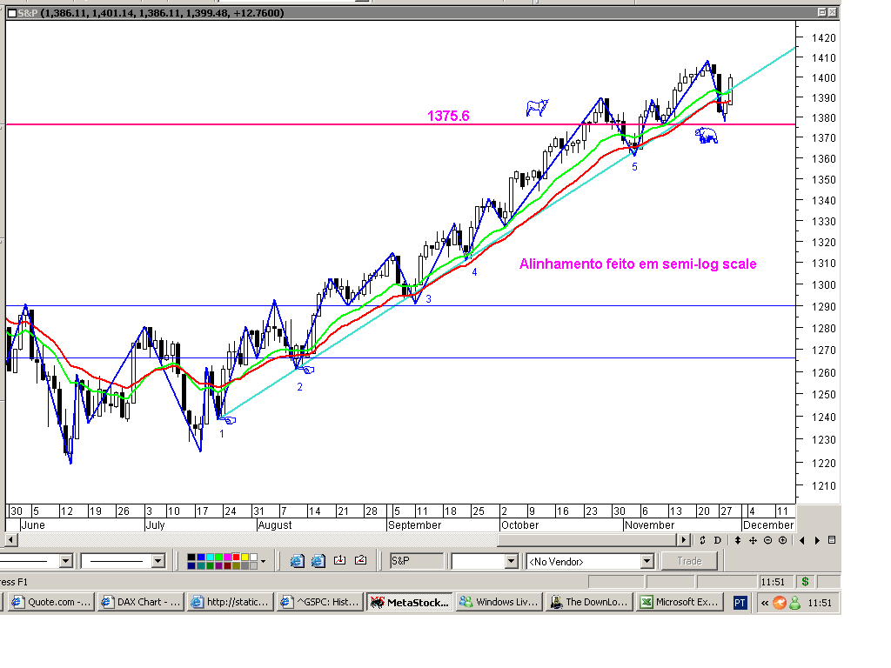
Task: Click the taskbar clock showing 11:51
Action: (820, 603)
